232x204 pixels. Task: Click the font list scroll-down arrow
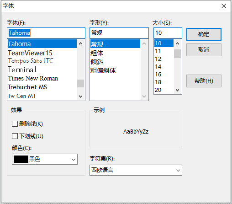80,96
